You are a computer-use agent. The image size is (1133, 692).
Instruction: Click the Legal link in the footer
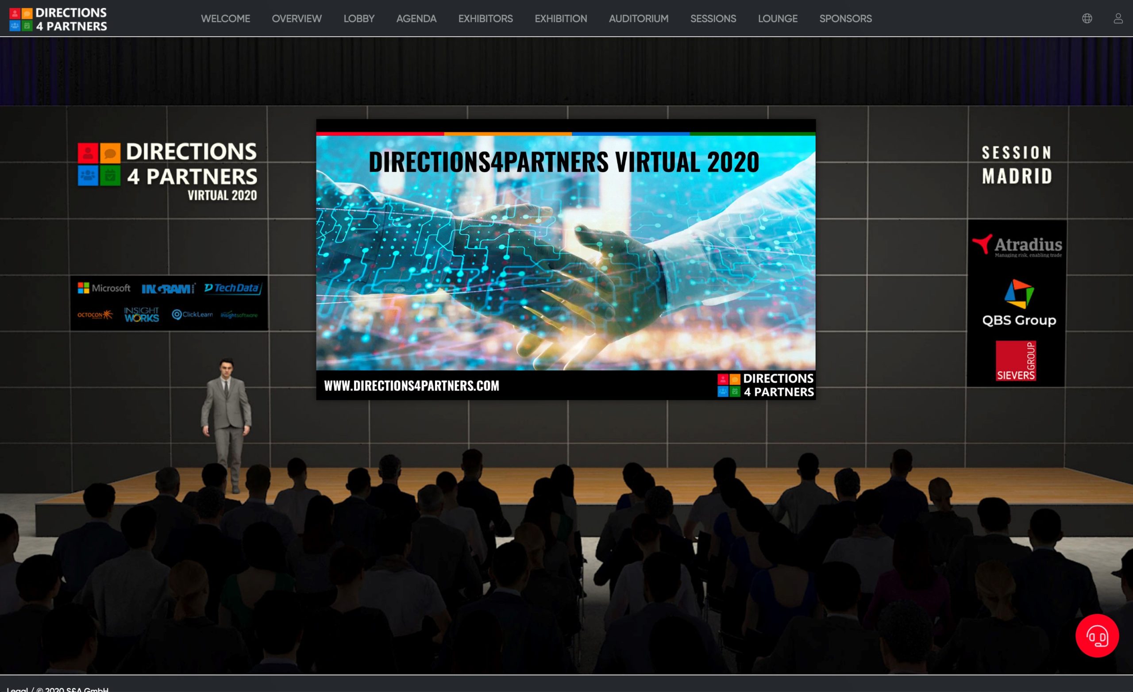click(17, 689)
